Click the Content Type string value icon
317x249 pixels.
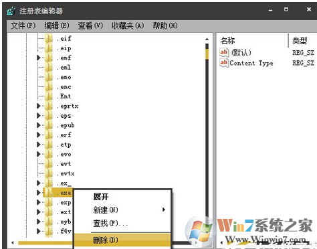pos(224,63)
